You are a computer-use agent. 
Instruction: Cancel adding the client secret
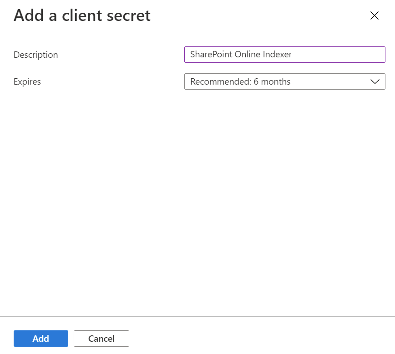[x=101, y=339]
